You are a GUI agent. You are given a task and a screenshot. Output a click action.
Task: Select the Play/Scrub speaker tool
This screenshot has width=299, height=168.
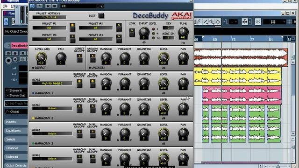[212, 21]
